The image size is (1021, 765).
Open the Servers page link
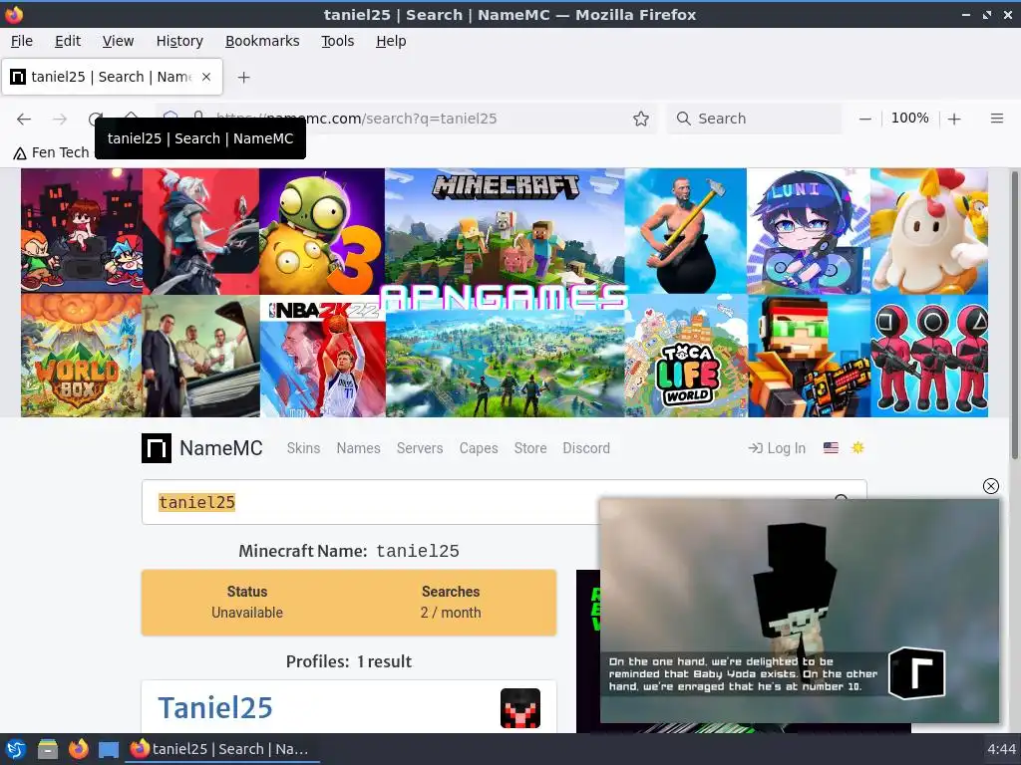tap(420, 448)
